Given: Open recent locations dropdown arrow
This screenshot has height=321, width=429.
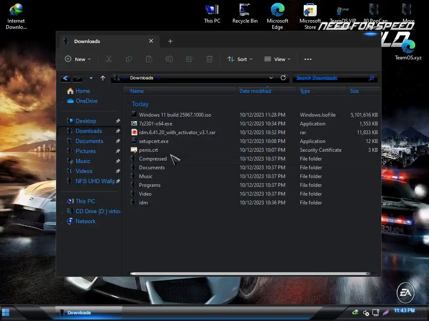Looking at the screenshot, I should (91, 78).
